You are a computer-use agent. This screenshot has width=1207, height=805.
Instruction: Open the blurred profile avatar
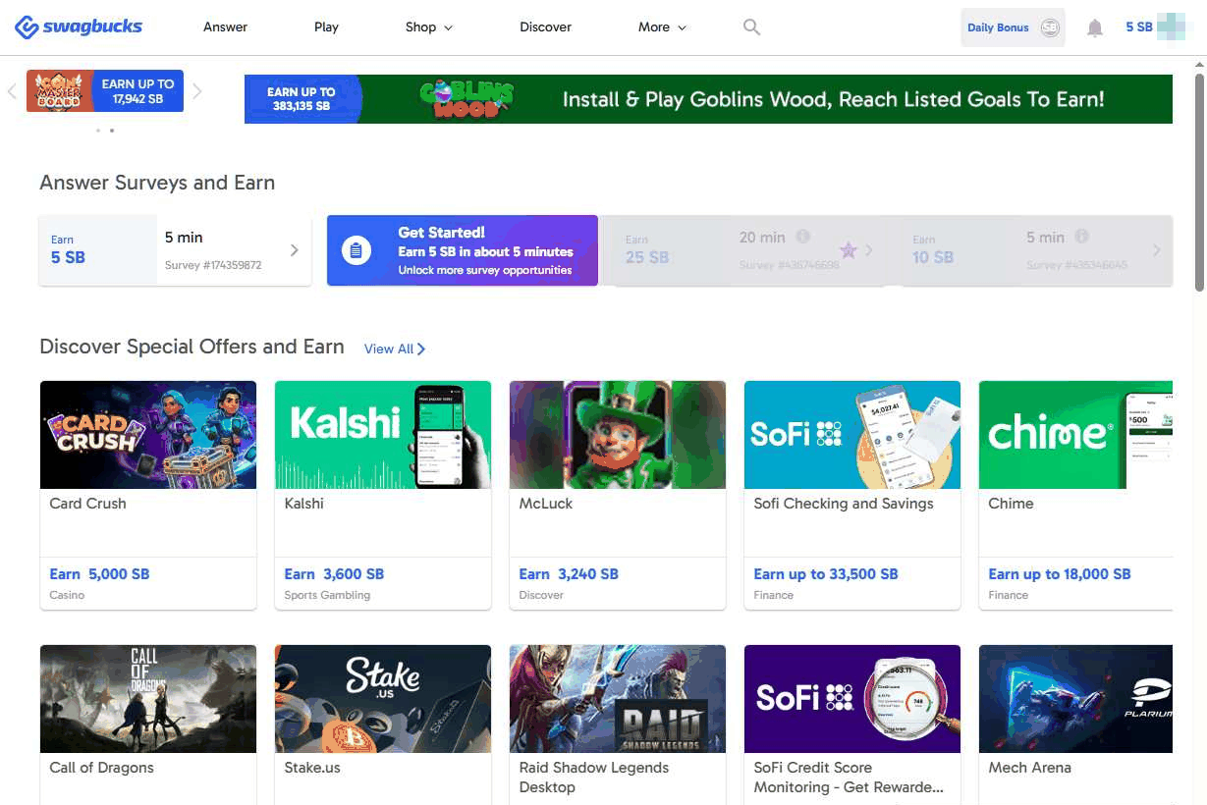[1172, 27]
